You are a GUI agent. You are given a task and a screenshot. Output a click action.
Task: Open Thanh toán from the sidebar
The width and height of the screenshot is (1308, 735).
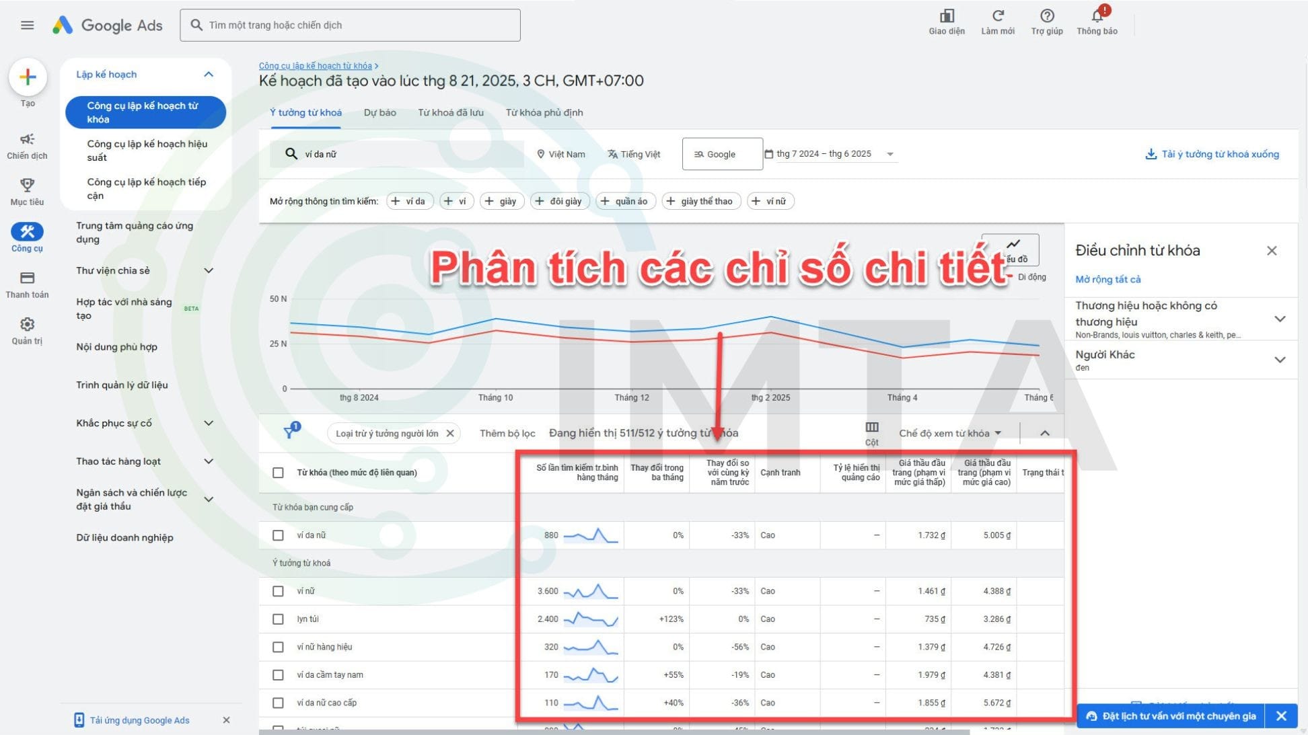coord(28,278)
